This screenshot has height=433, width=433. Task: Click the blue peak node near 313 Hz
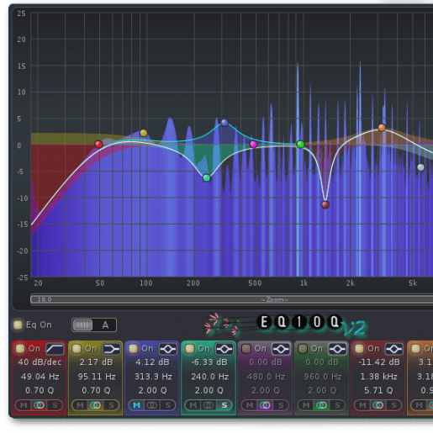point(224,123)
